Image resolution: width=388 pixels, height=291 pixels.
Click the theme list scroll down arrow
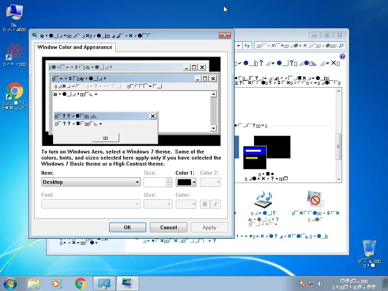[x=339, y=179]
